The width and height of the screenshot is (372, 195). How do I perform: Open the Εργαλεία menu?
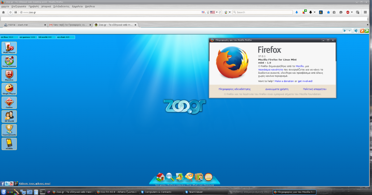click(x=77, y=6)
